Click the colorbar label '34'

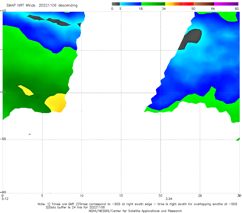point(164,9)
